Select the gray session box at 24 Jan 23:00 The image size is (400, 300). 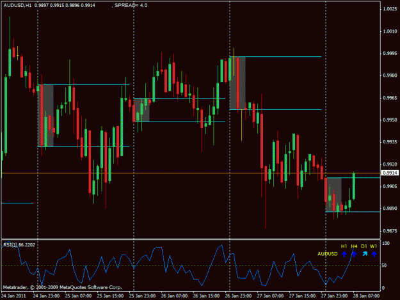click(45, 116)
